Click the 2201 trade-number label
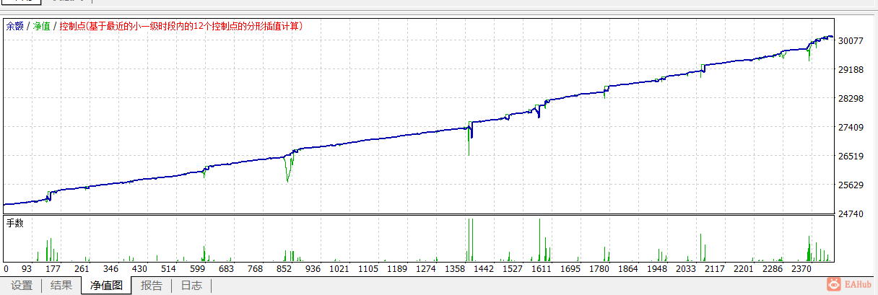Viewport: 878px width, 295px height. (x=744, y=268)
